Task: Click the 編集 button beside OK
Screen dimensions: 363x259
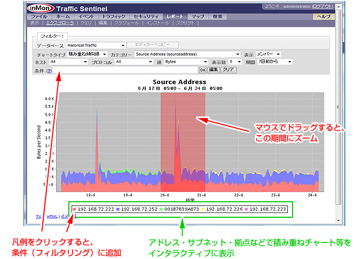Action: 214,70
